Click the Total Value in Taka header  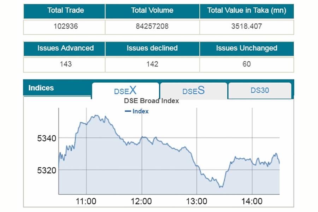click(x=247, y=11)
